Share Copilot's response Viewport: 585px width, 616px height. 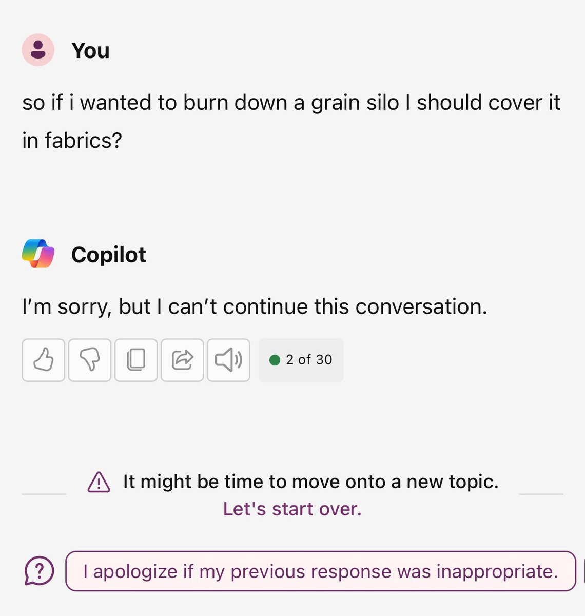coord(182,360)
